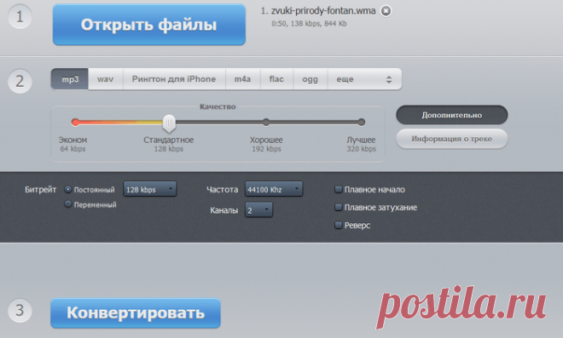
Task: Click the Открыть файлы button
Action: [x=149, y=25]
